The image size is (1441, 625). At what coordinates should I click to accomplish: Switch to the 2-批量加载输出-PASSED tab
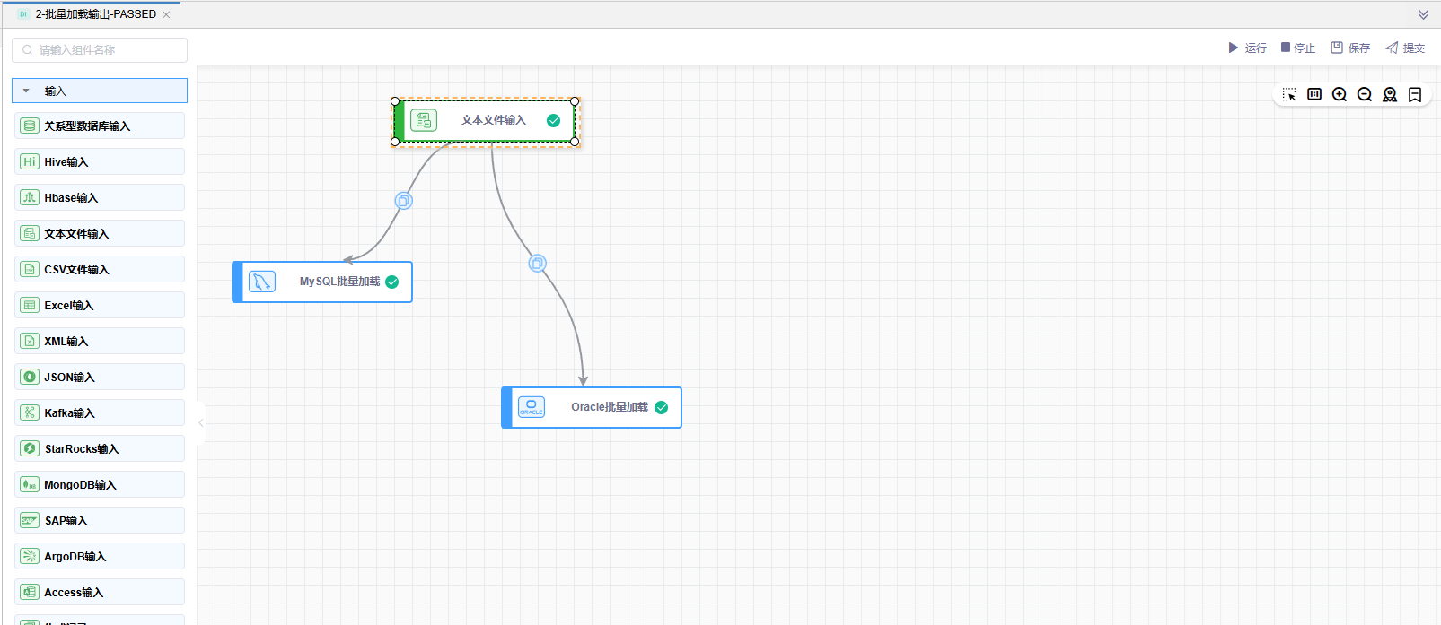[95, 14]
